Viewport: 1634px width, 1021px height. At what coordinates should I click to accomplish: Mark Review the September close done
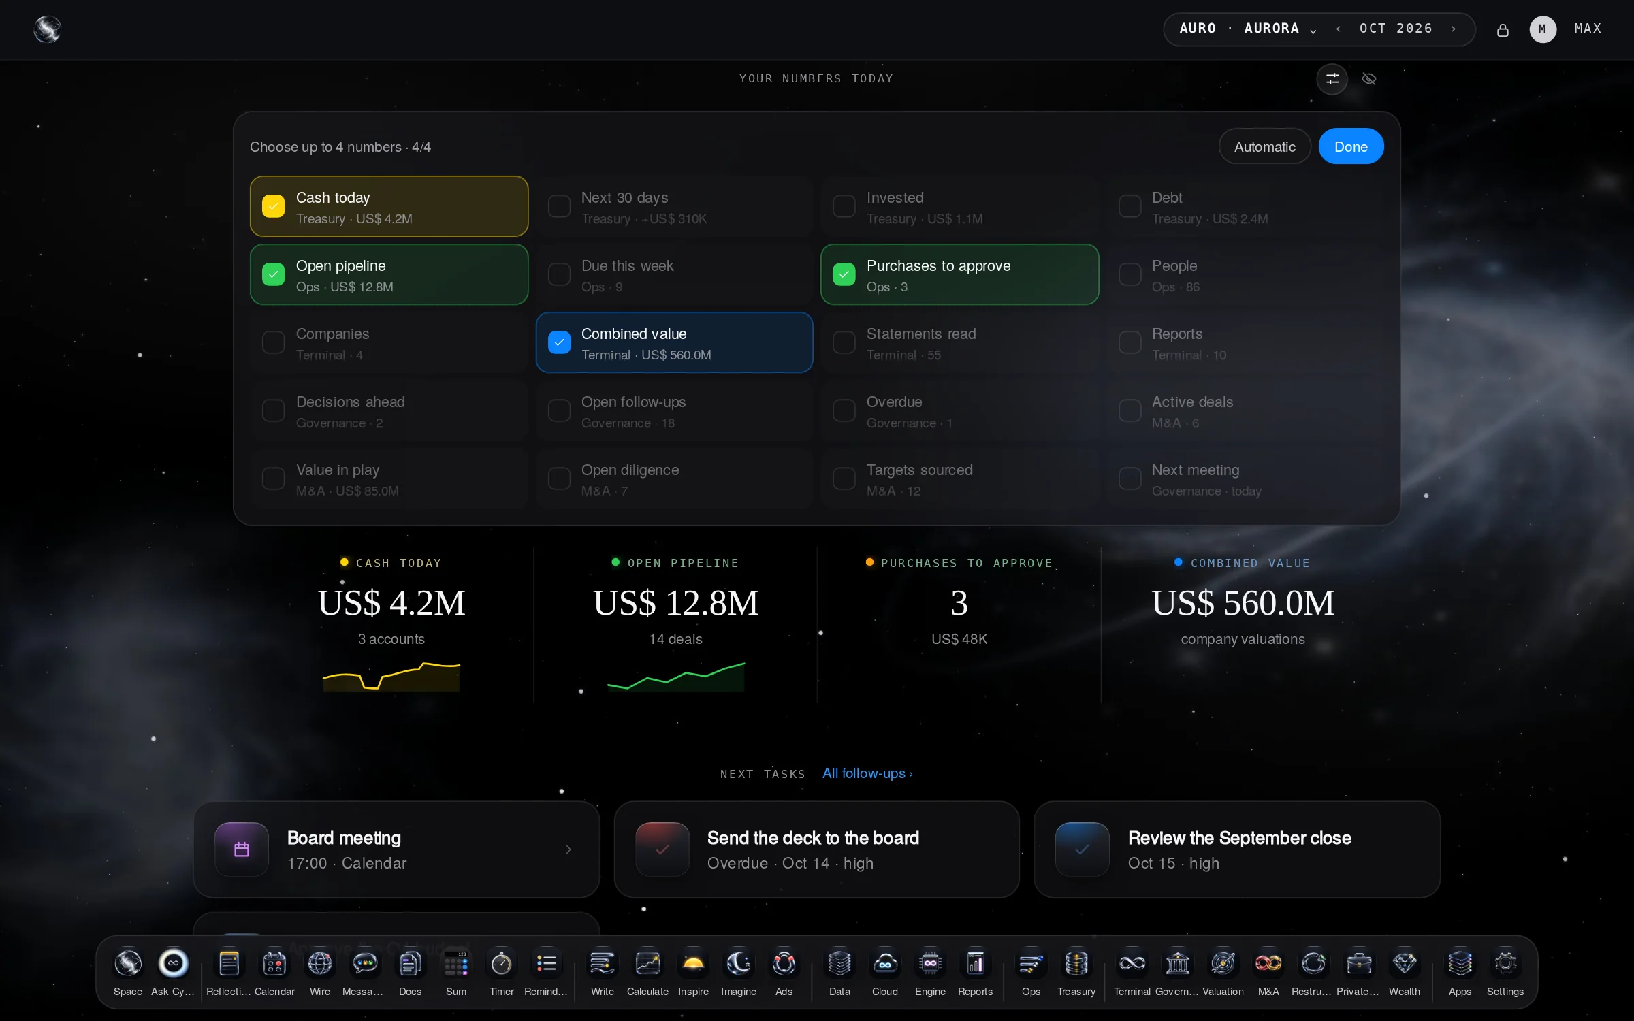coord(1082,849)
